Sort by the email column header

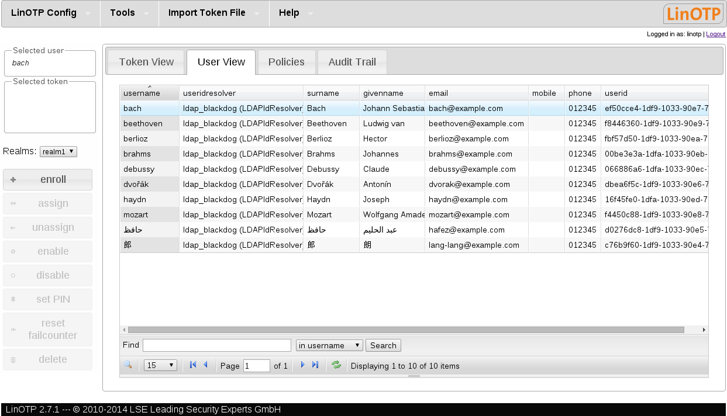tap(476, 93)
